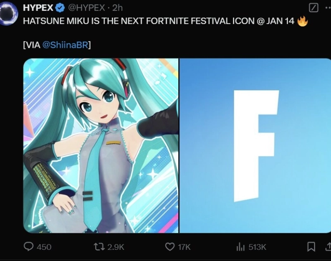This screenshot has height=261, width=331.
Task: Click the view analytics bar chart icon
Action: (240, 247)
